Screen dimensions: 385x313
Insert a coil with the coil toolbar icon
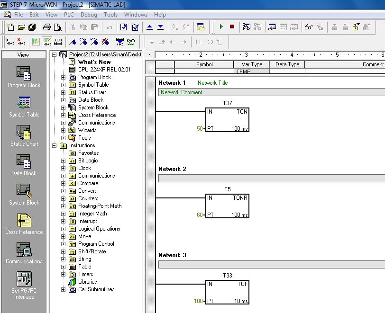tap(210, 42)
